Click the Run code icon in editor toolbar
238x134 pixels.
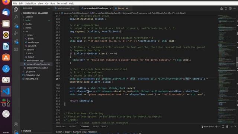(222, 8)
